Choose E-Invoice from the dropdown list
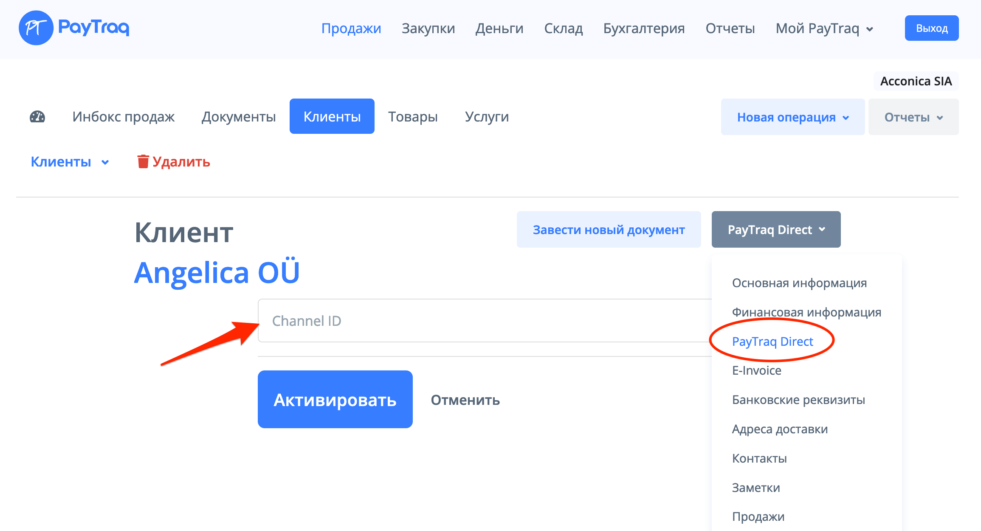Screen dimensions: 981x531 click(x=756, y=370)
